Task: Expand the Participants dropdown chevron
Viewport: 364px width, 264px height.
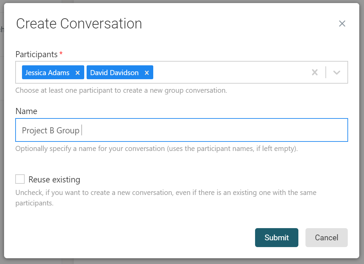Action: (x=336, y=72)
